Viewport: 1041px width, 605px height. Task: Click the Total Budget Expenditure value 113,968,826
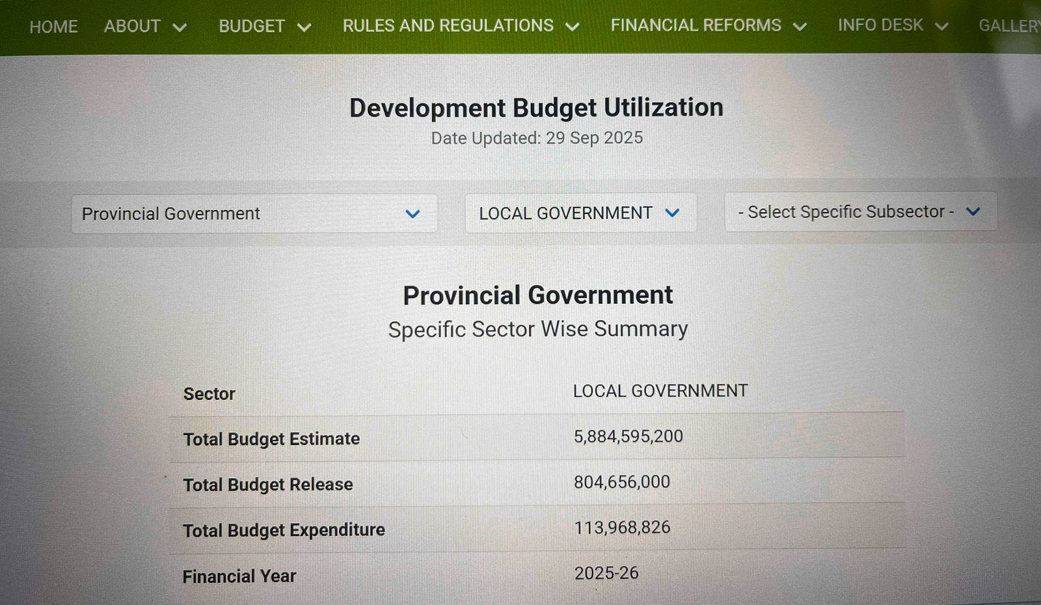(x=621, y=527)
